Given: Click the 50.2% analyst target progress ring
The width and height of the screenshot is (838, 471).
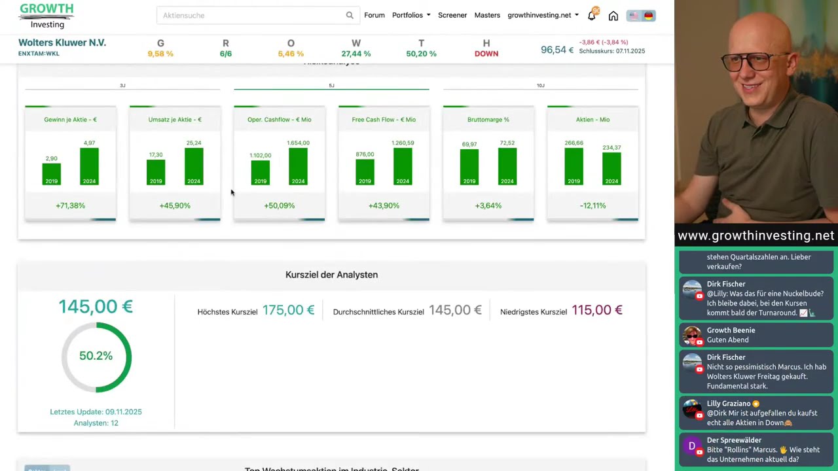Looking at the screenshot, I should 96,357.
